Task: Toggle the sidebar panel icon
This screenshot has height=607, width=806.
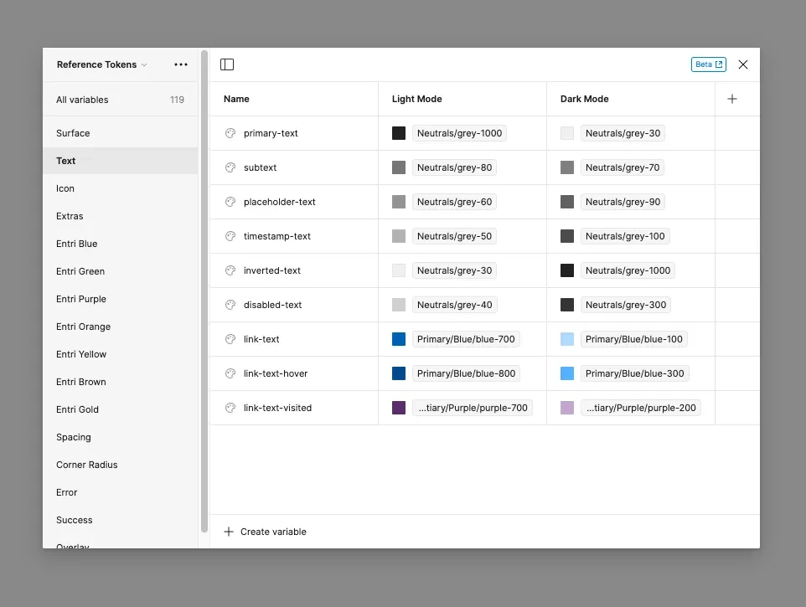Action: (x=227, y=64)
